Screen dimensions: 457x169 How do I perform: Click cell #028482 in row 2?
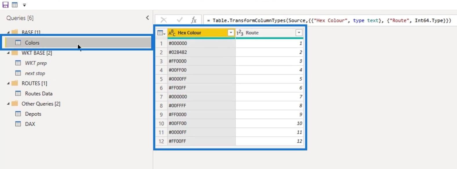201,52
